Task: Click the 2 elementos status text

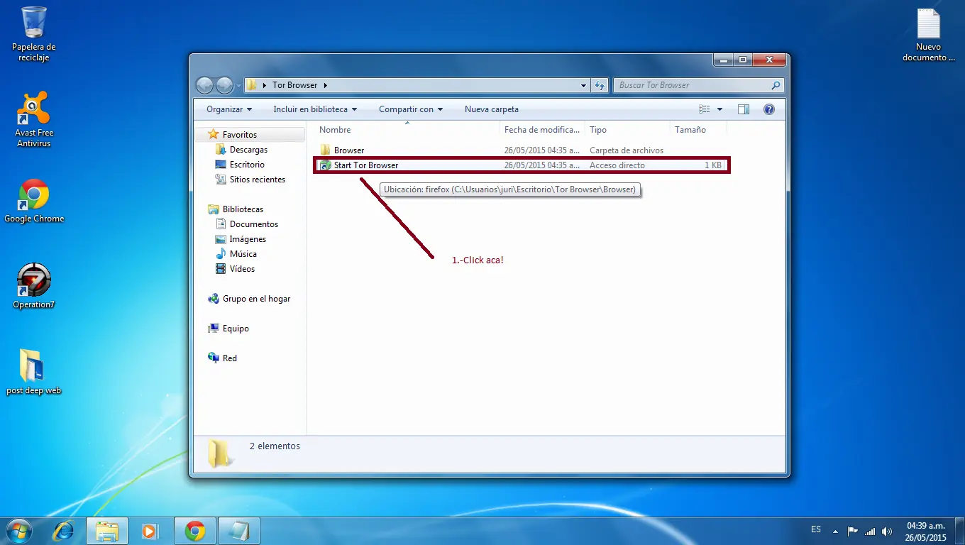Action: point(275,446)
